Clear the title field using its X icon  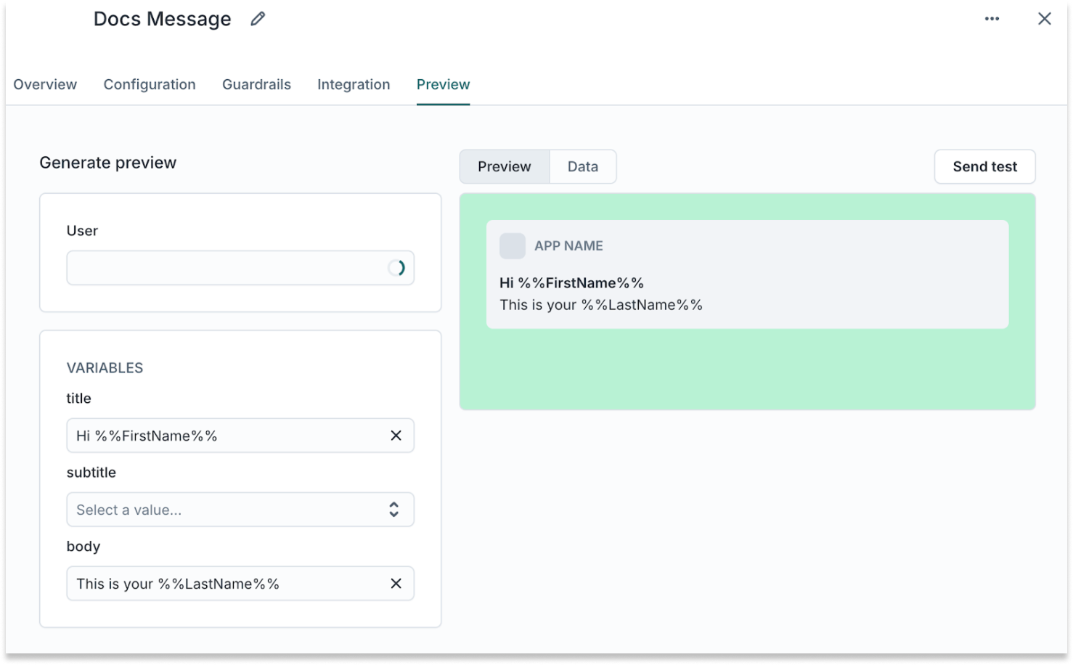[x=396, y=436]
